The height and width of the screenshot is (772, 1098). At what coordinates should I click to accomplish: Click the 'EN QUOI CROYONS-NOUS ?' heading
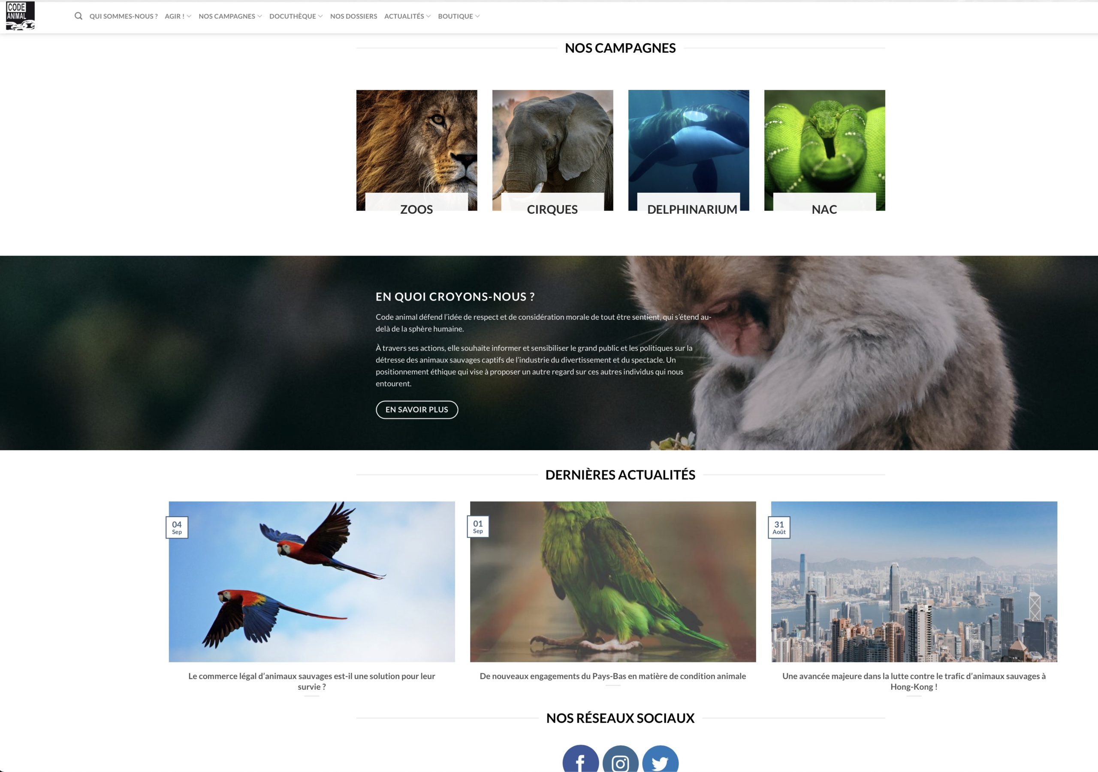[455, 296]
